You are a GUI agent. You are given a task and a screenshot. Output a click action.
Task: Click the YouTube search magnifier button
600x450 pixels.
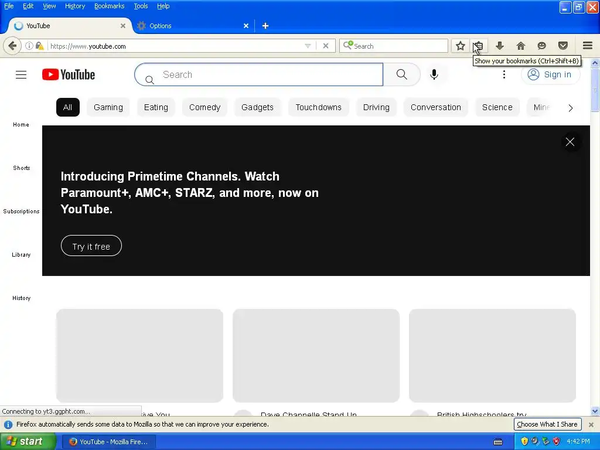pos(402,74)
